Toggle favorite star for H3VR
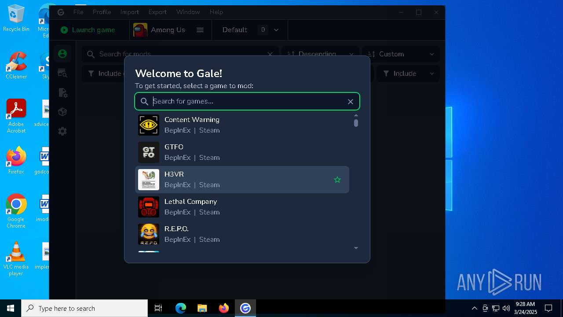This screenshot has width=563, height=317. click(337, 180)
